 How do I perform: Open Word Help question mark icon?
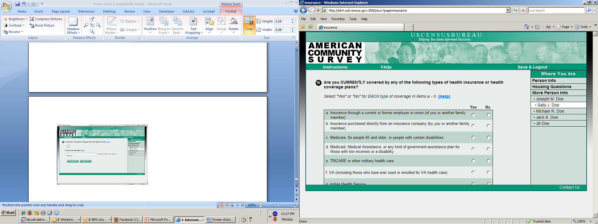click(295, 11)
